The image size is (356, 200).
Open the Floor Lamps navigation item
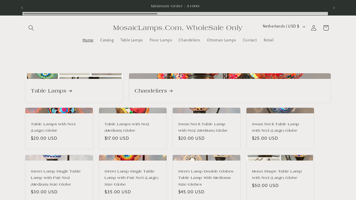[161, 40]
